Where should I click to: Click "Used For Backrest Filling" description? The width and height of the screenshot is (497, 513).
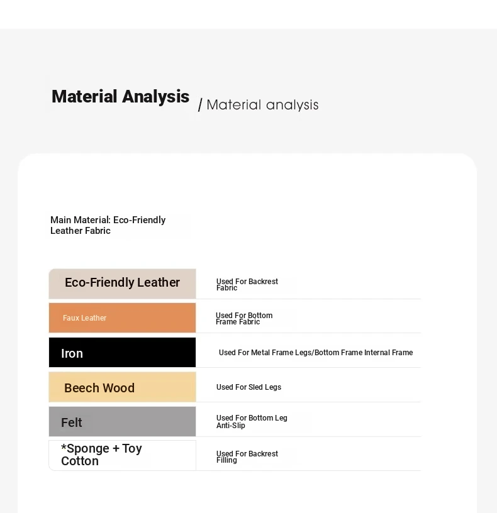point(247,456)
